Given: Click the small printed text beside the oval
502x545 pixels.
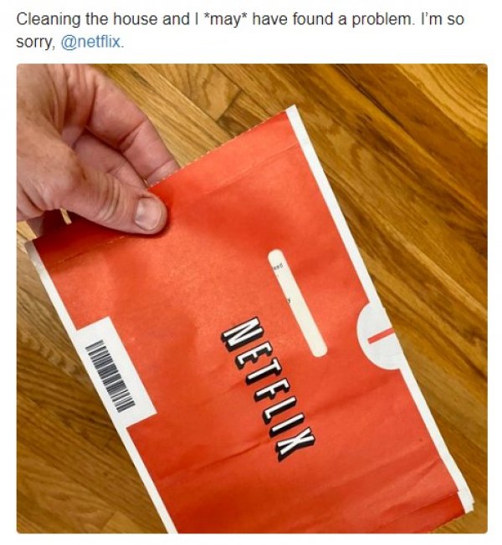Looking at the screenshot, I should (279, 267).
